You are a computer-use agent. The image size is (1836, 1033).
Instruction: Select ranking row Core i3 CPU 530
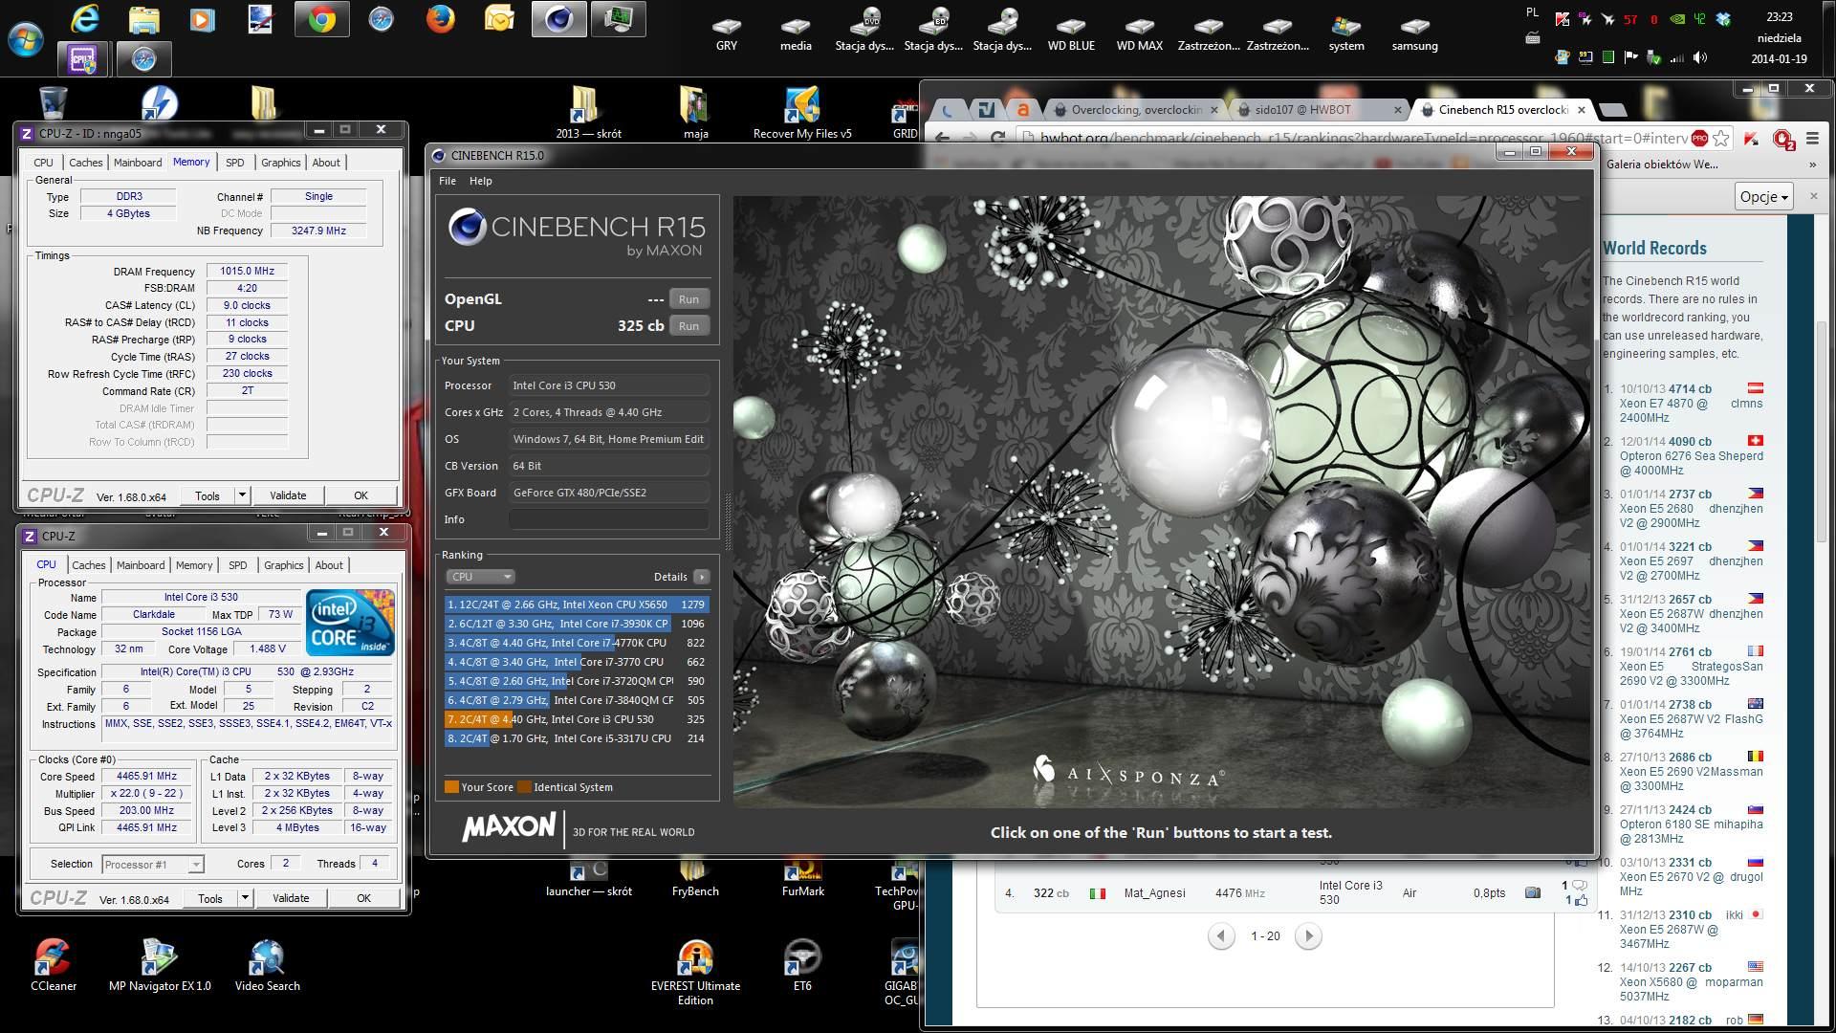[x=577, y=719]
